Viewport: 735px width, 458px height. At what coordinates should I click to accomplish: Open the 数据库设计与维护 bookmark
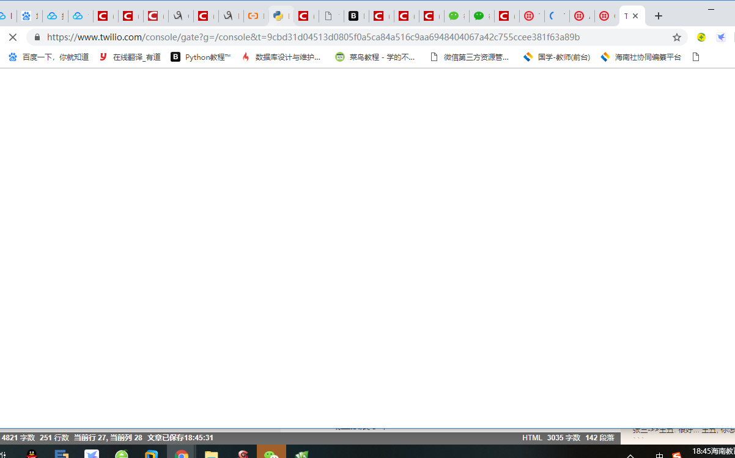(281, 57)
